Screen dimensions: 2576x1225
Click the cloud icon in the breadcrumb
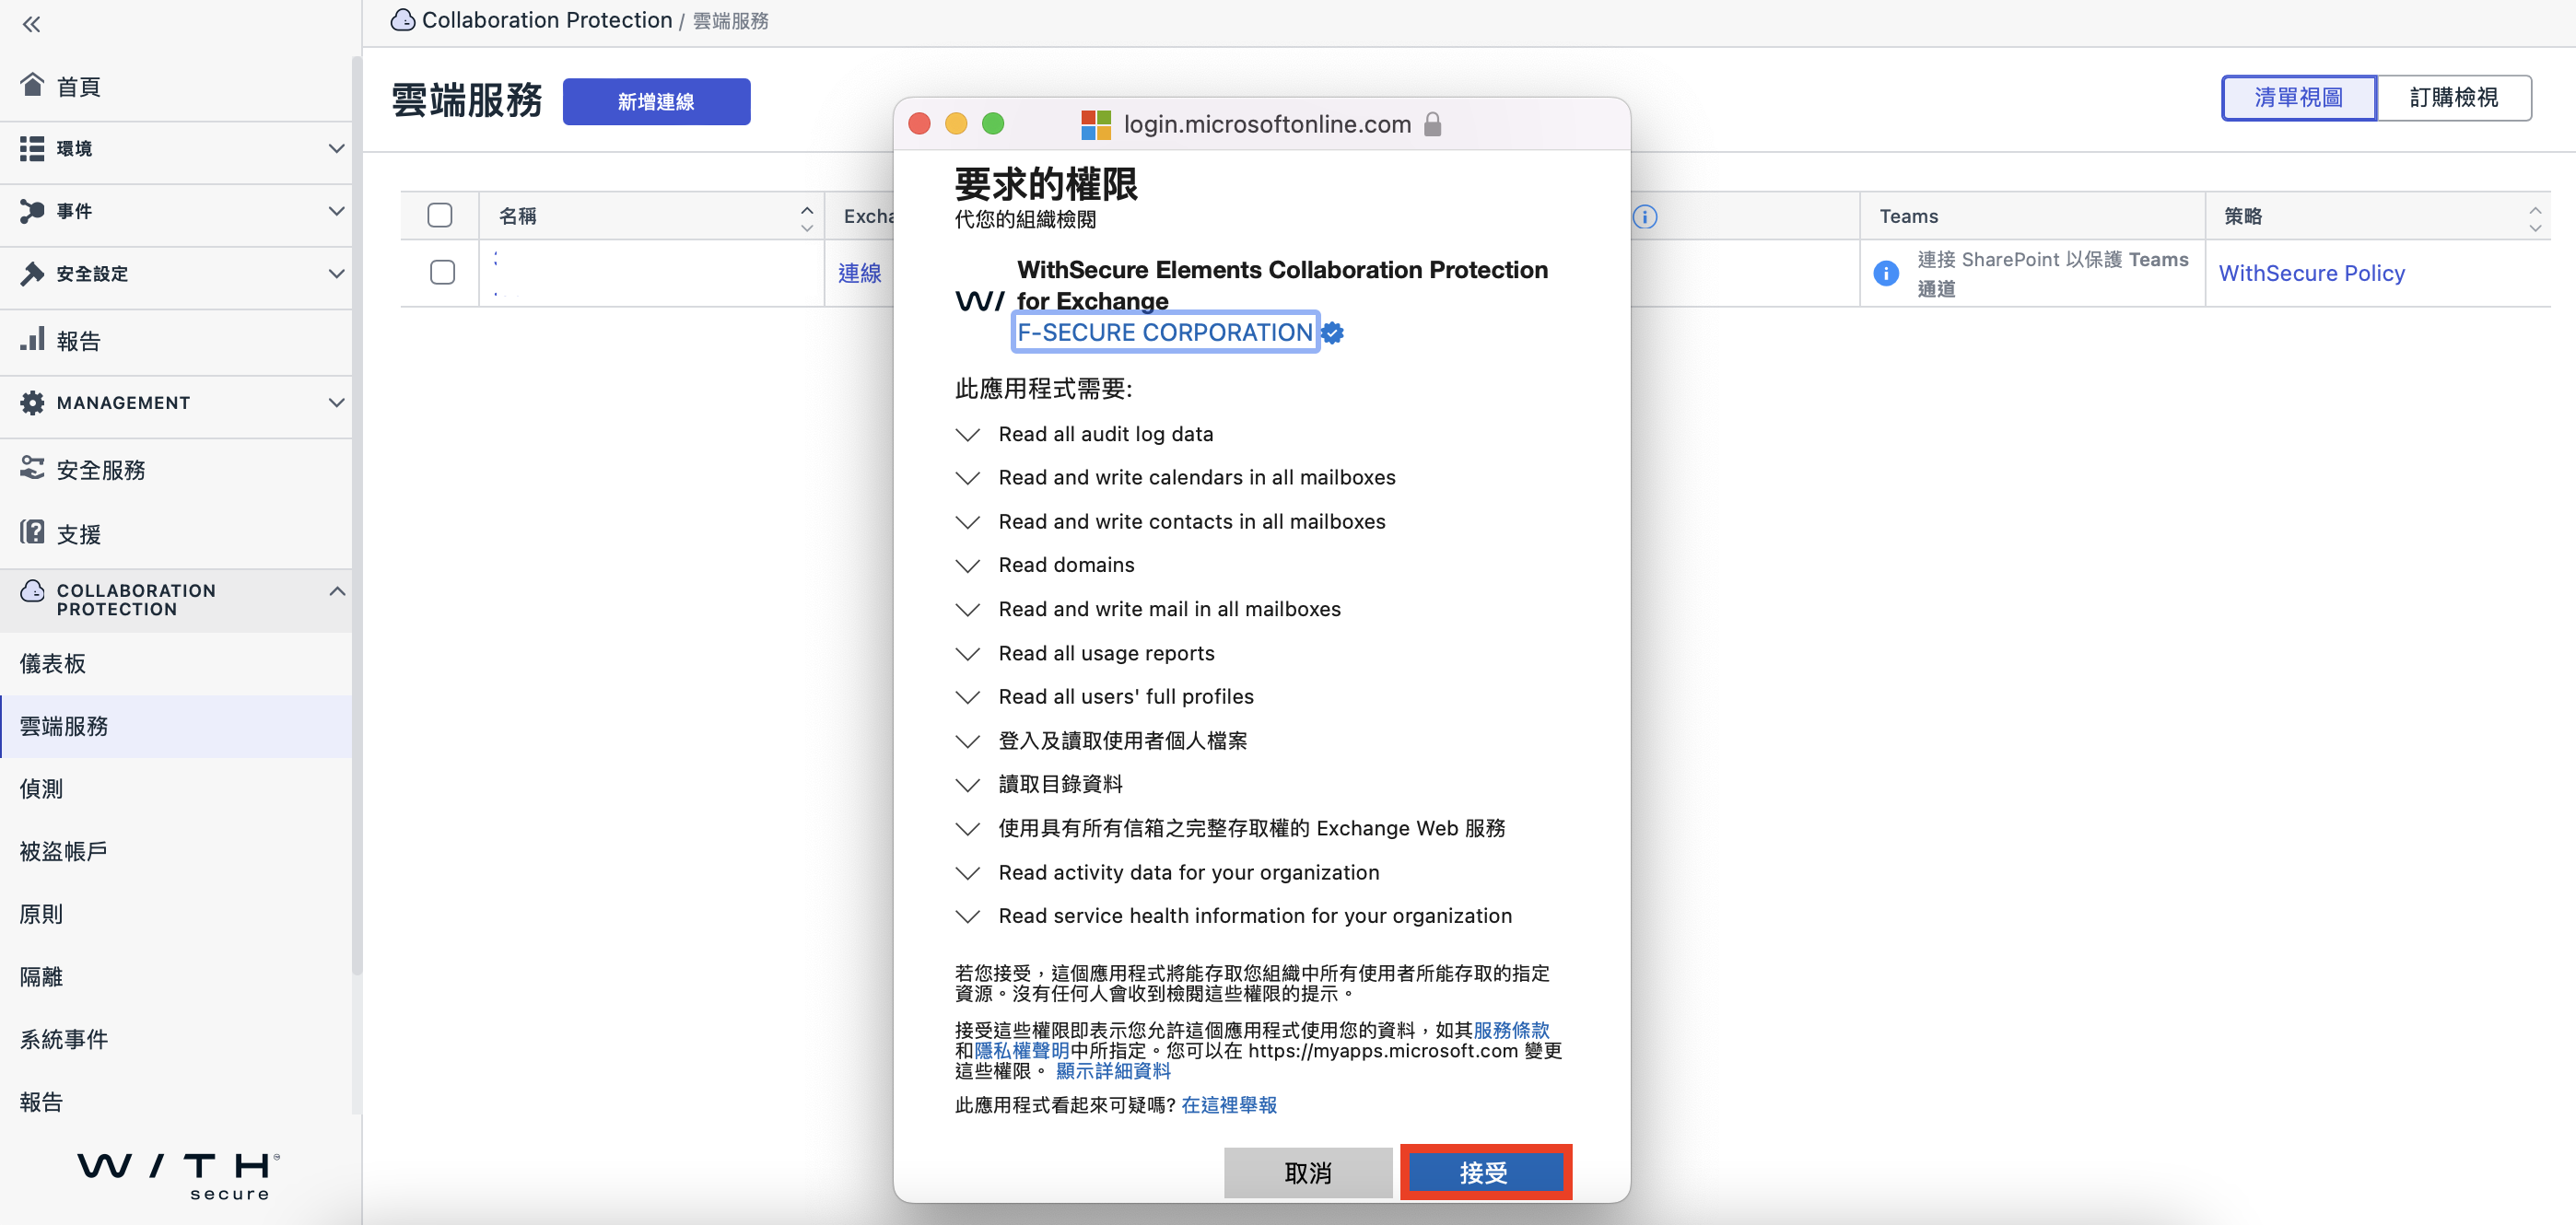pyautogui.click(x=403, y=20)
